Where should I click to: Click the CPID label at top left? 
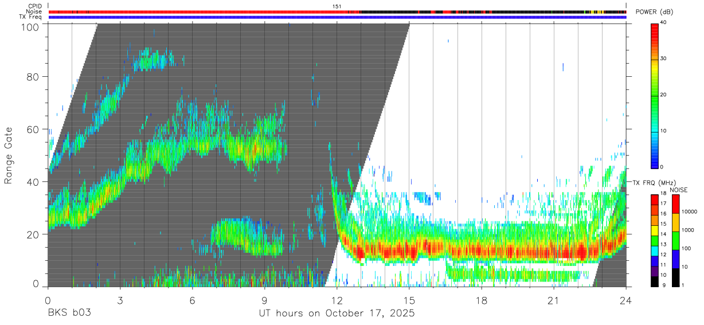34,6
